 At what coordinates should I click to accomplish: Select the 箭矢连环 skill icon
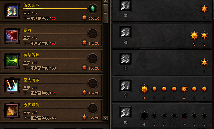12,11
